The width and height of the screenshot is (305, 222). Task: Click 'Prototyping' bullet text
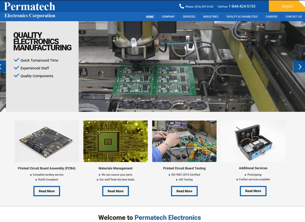pos(254,175)
